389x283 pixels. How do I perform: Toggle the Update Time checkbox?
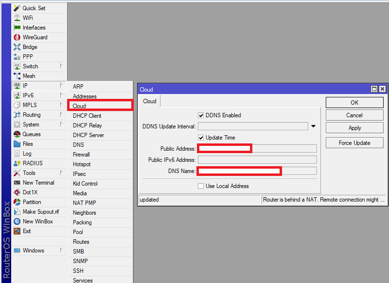pos(201,138)
